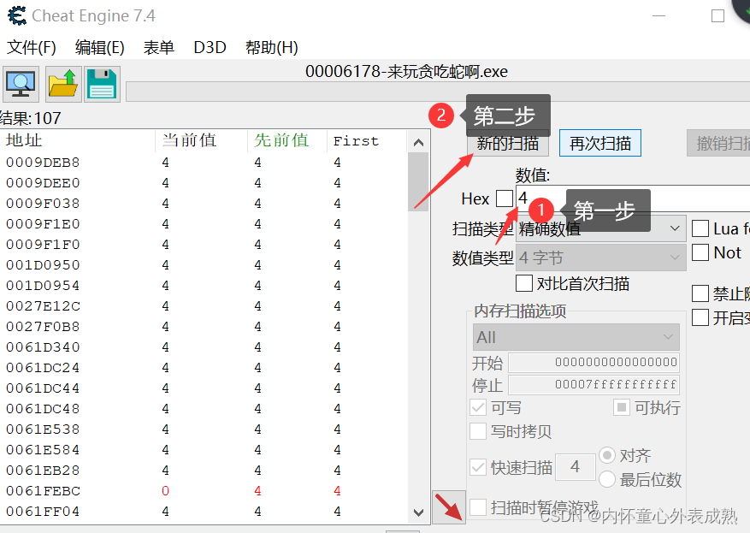Click the results list scrollbar thumb
Viewport: 750px width, 533px height.
click(418, 182)
